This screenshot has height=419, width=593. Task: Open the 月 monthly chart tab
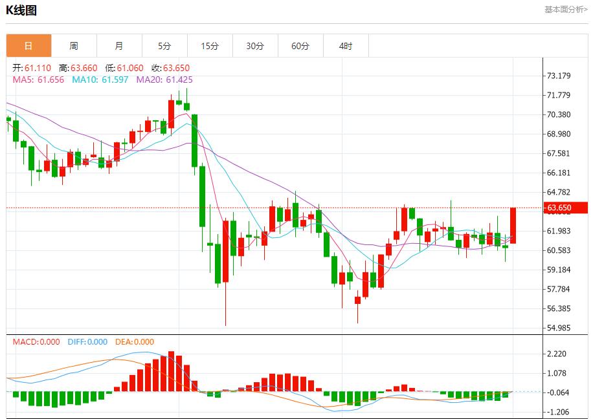click(x=118, y=45)
